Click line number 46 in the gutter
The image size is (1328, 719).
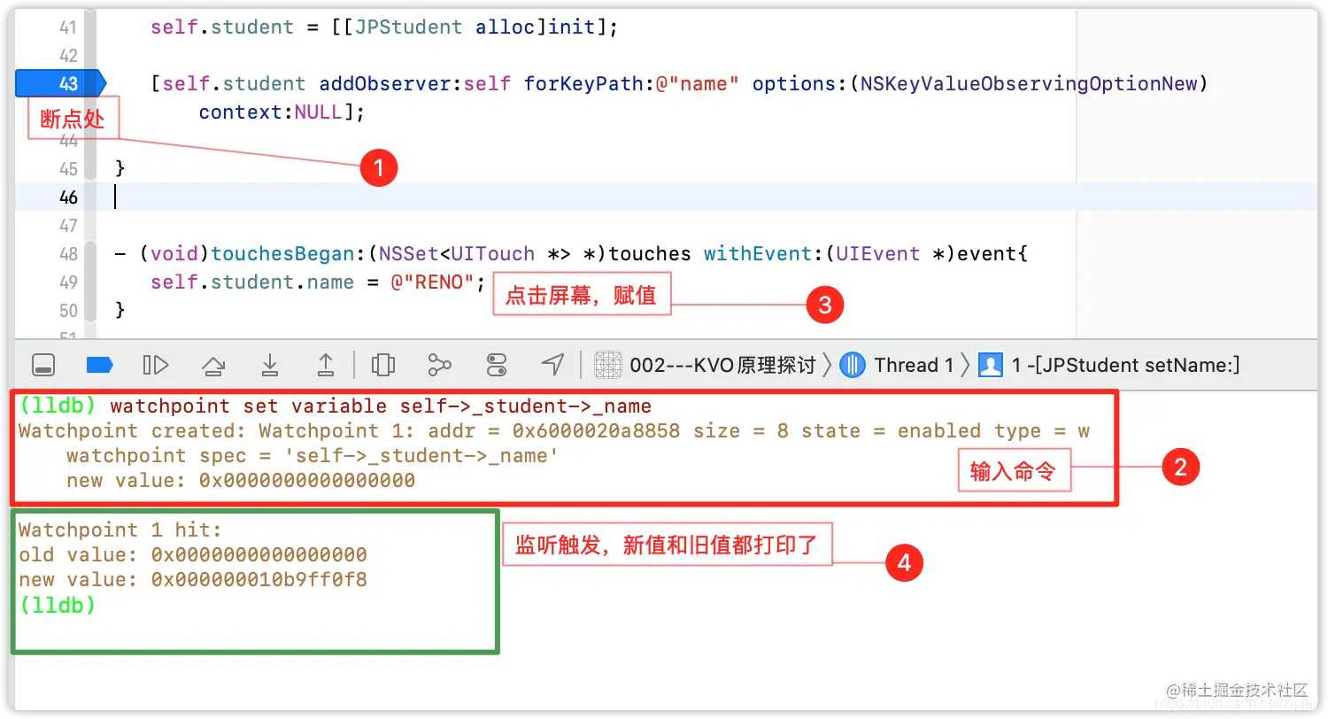coord(68,197)
